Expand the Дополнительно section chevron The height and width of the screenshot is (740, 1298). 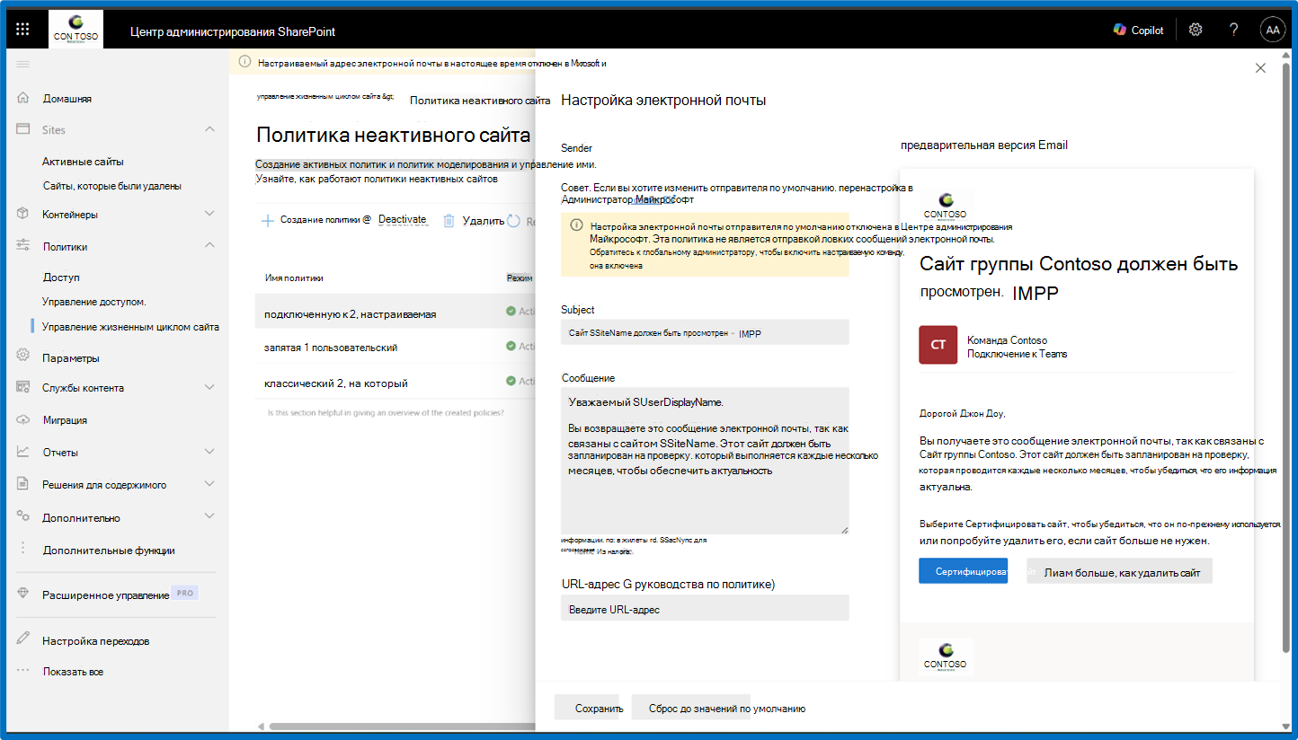209,516
